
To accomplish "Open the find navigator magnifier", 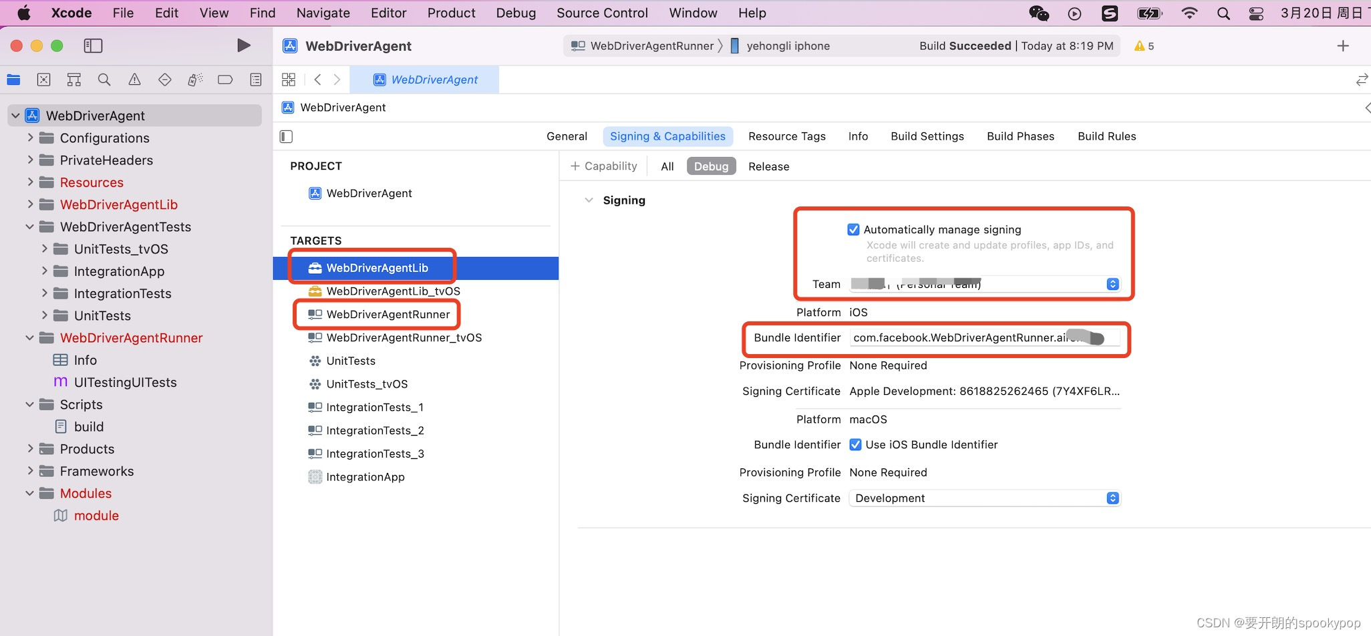I will click(x=104, y=79).
